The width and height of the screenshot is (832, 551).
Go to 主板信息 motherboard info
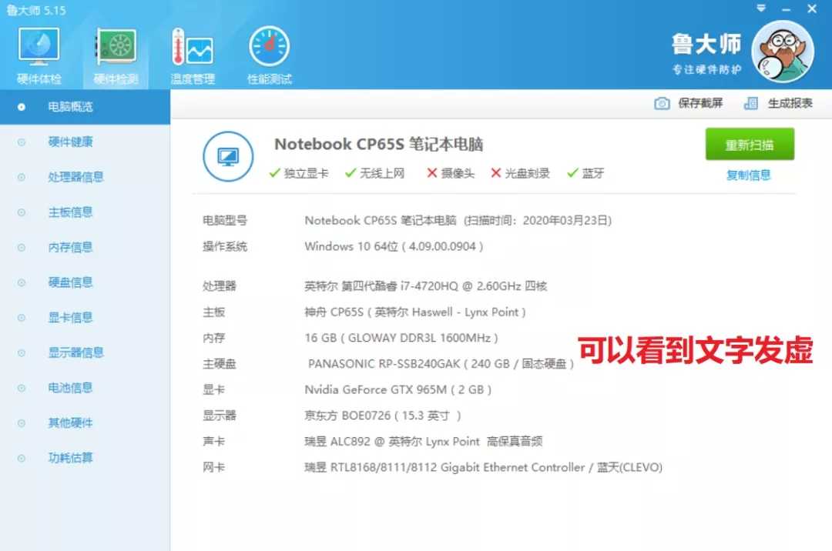(70, 212)
